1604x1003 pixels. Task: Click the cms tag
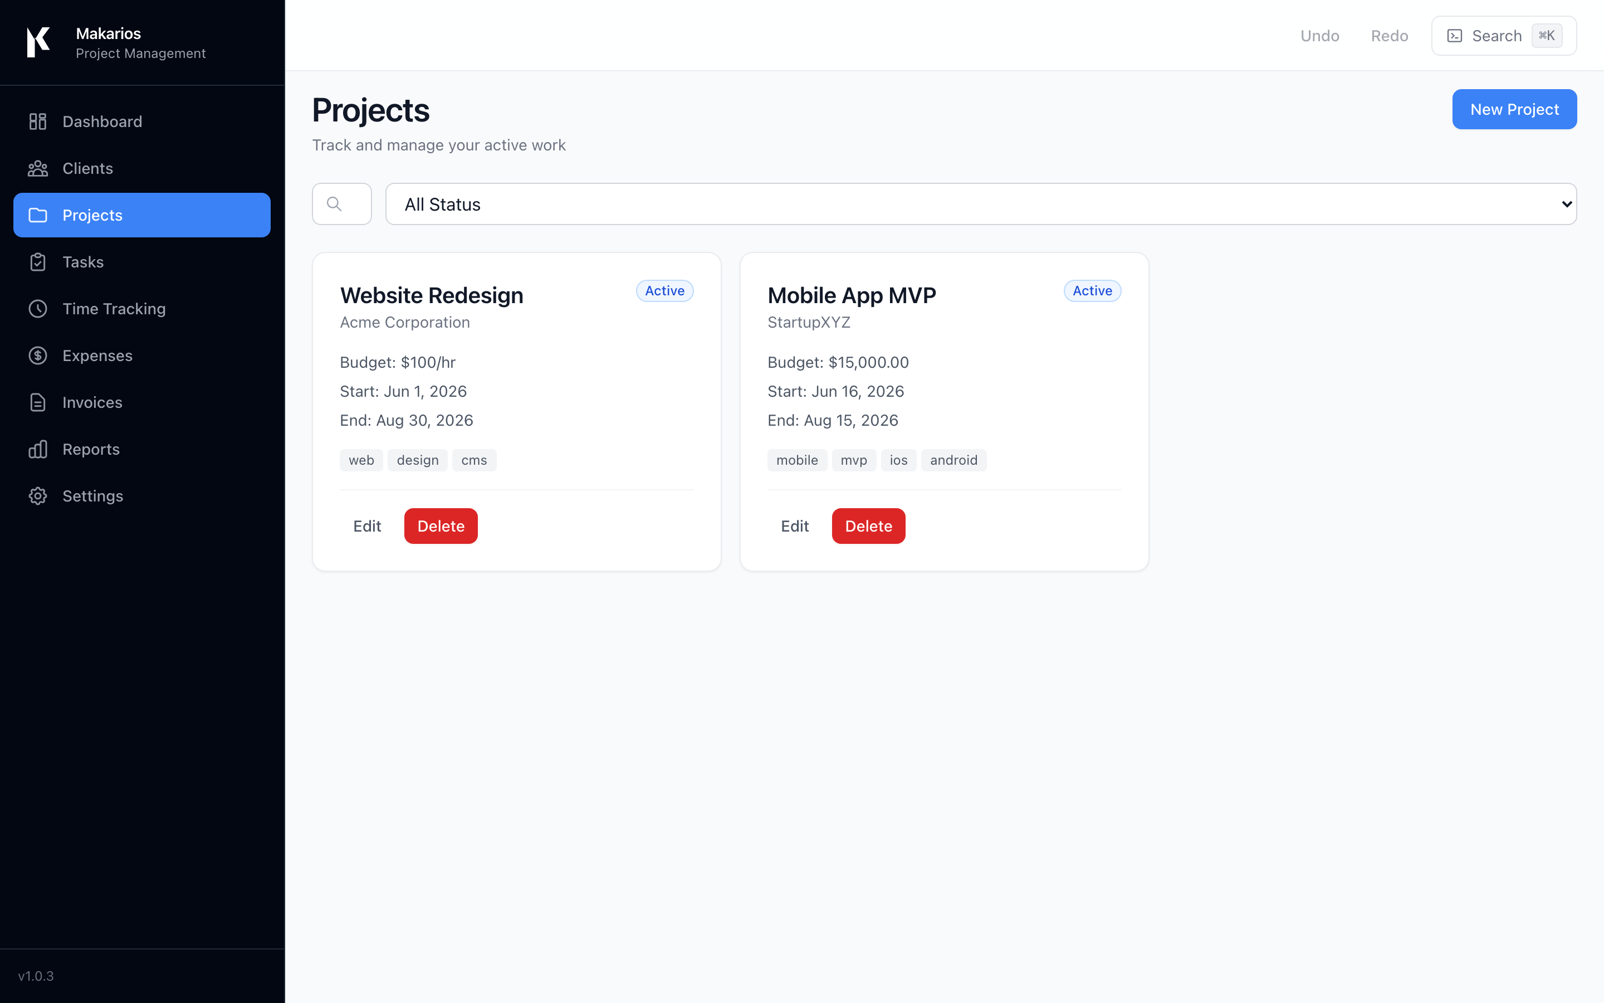pyautogui.click(x=474, y=460)
